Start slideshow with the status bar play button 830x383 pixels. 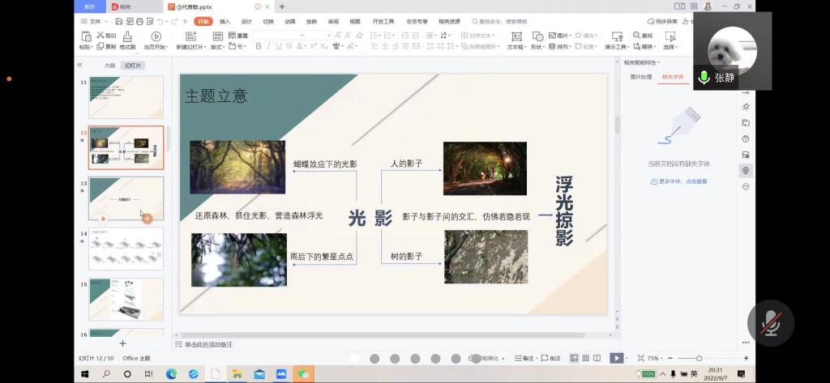coord(616,358)
